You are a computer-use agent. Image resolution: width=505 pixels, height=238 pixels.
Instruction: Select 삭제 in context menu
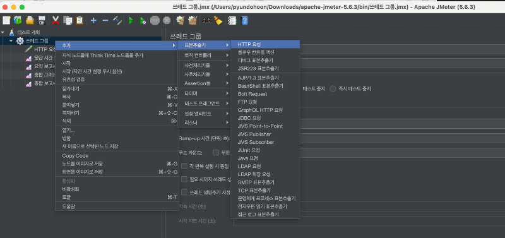pyautogui.click(x=117, y=121)
